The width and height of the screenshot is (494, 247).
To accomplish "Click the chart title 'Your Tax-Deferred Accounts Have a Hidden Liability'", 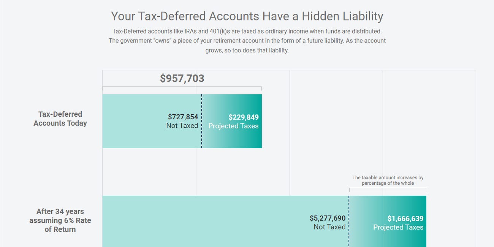I will coord(247,16).
